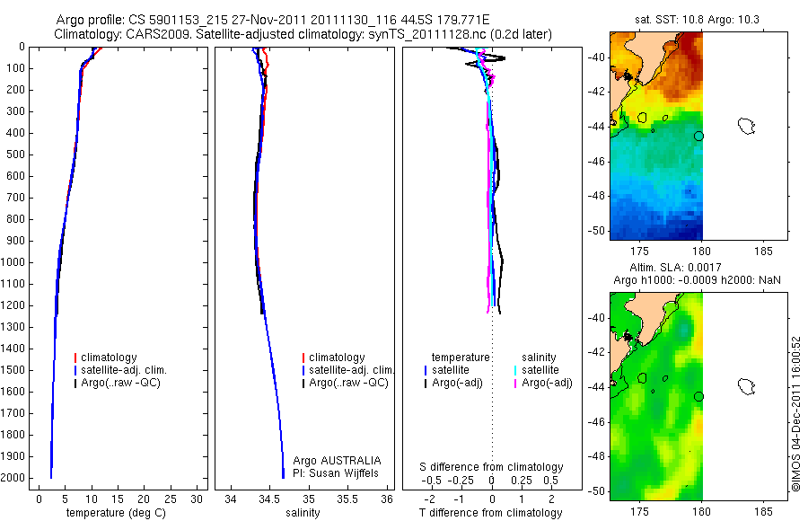Click the 'salinity' heading in difference legend
Image resolution: width=808 pixels, height=521 pixels.
click(x=539, y=358)
